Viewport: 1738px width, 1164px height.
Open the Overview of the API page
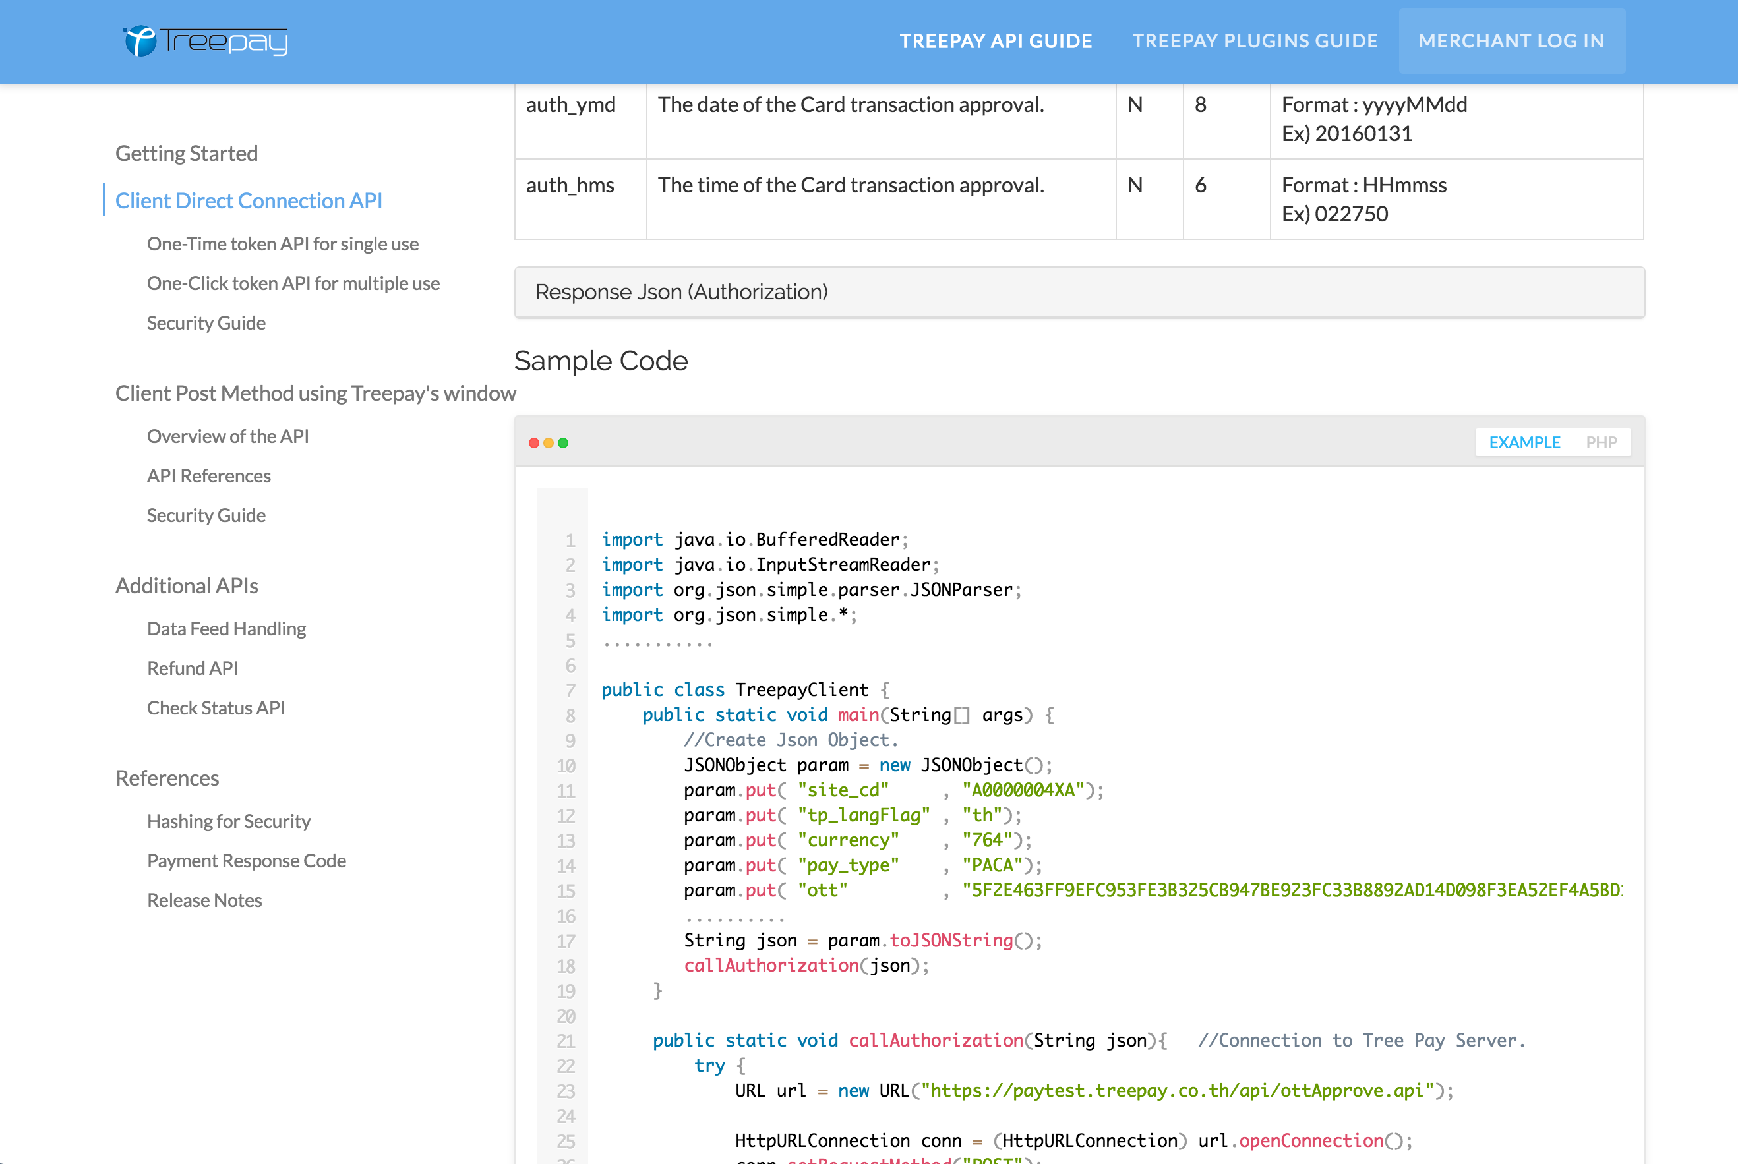click(x=228, y=436)
